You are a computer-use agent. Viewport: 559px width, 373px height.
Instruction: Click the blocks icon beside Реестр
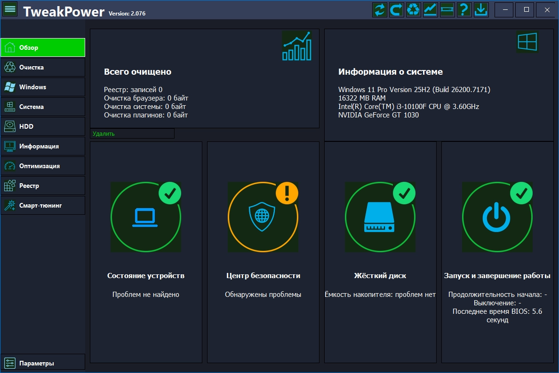click(9, 186)
